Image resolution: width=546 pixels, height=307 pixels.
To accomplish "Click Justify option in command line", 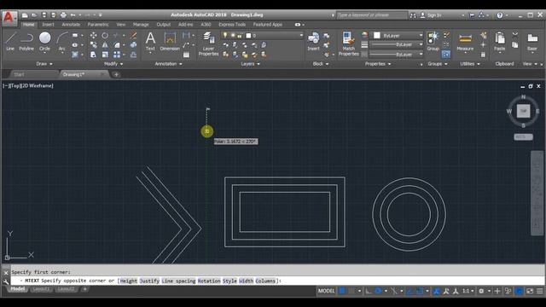I will point(150,281).
